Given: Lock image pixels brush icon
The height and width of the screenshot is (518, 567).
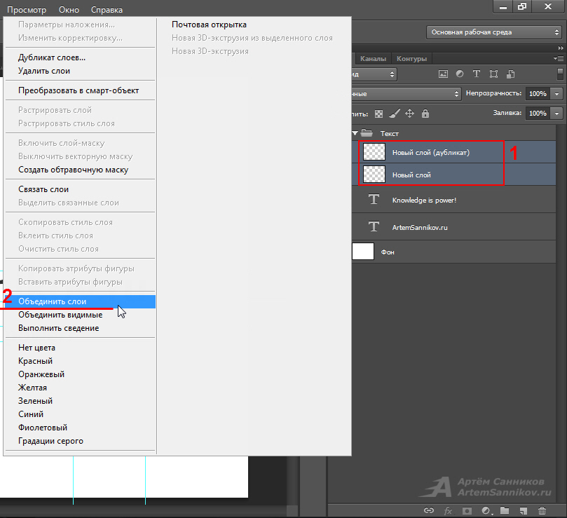Looking at the screenshot, I should pos(394,114).
